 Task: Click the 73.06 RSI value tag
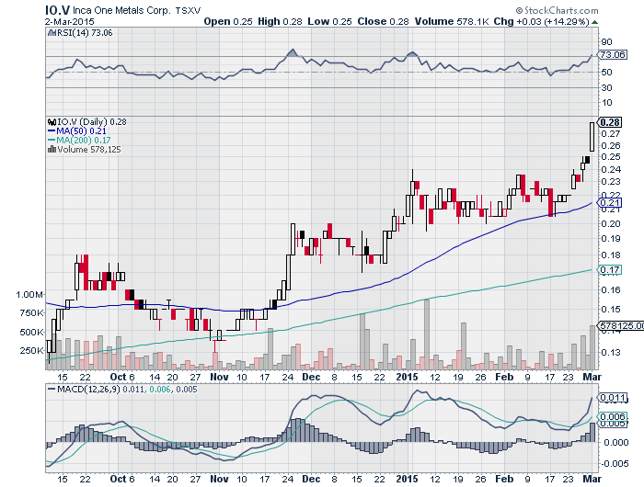tap(611, 56)
